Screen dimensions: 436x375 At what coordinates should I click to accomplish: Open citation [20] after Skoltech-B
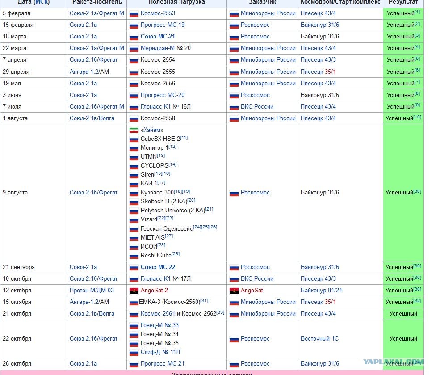pyautogui.click(x=191, y=200)
